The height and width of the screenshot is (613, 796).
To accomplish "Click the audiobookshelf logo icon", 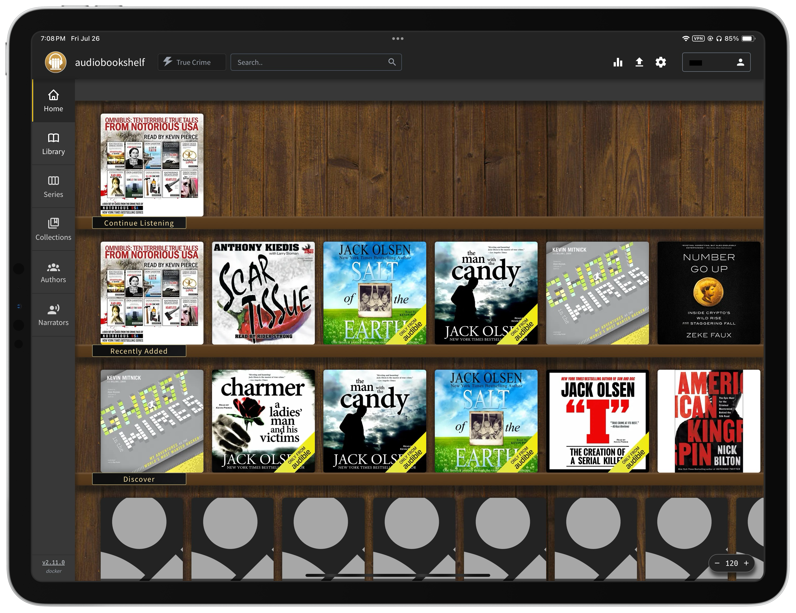I will click(x=55, y=62).
